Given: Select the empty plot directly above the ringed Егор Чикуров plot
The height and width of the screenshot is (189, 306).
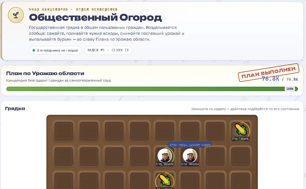Looking at the screenshot, I should pos(165,131).
